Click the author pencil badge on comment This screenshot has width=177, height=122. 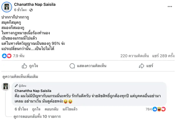[x=17, y=85]
